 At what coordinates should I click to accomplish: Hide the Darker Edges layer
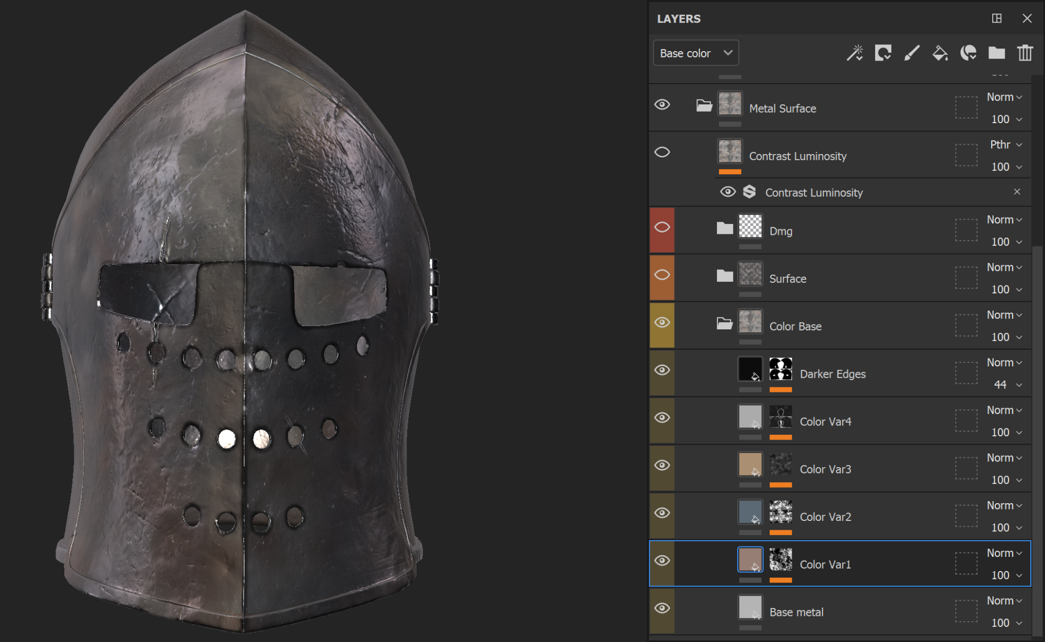click(x=662, y=370)
